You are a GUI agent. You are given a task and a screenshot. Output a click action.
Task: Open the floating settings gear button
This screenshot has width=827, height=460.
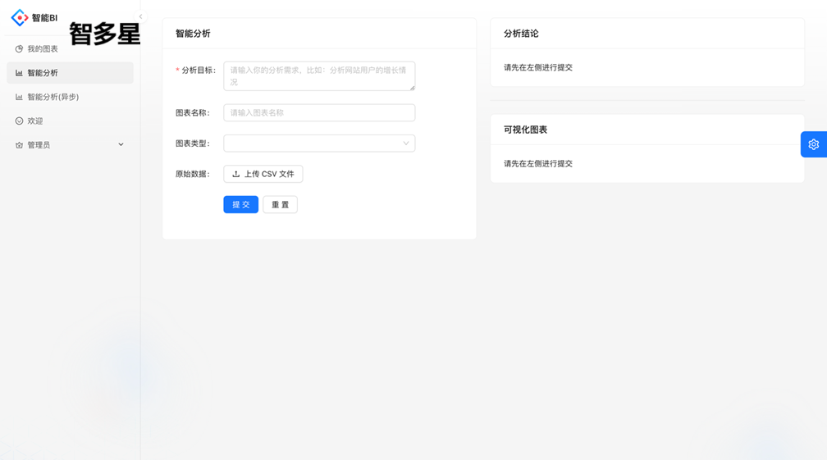pyautogui.click(x=813, y=144)
